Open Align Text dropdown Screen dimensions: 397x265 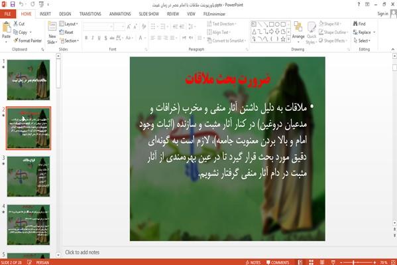point(219,33)
